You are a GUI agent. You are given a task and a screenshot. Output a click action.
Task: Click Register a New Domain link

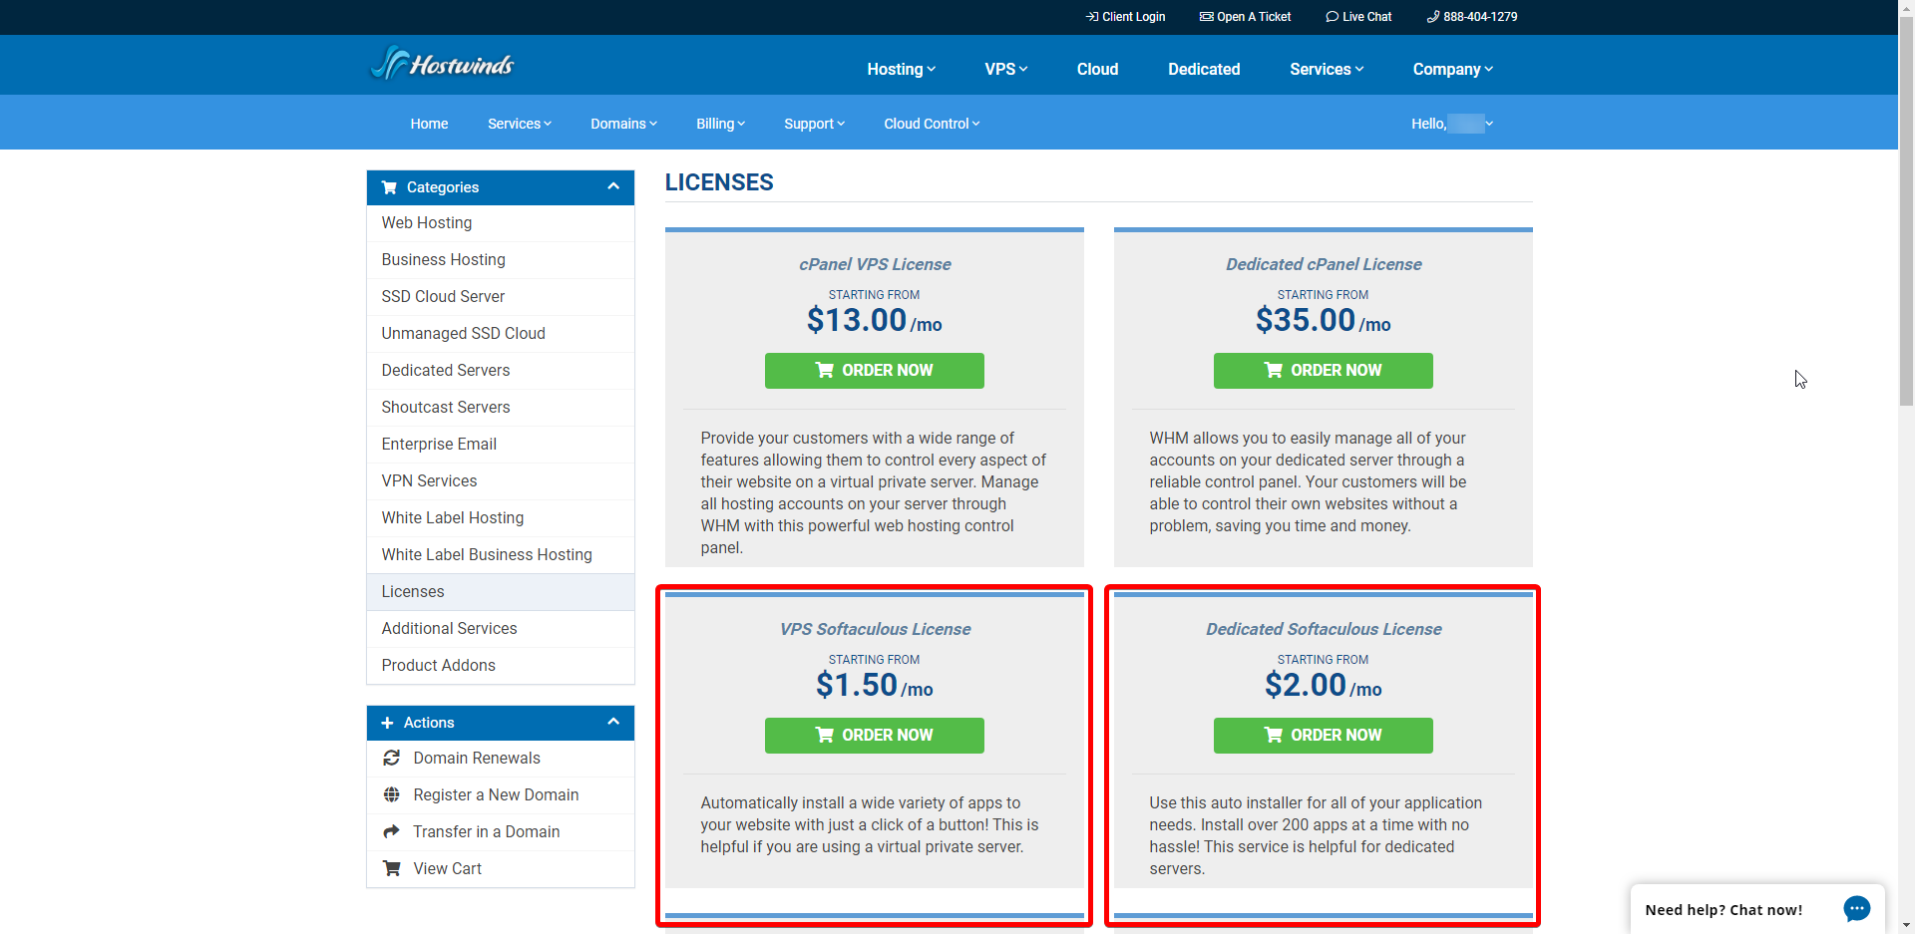pos(496,795)
